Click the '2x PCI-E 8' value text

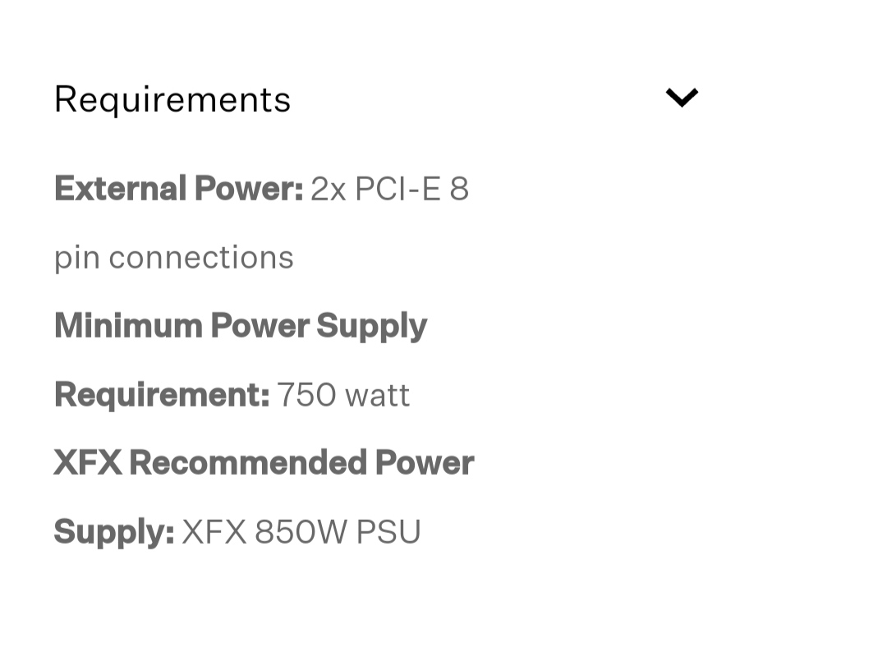tap(390, 188)
